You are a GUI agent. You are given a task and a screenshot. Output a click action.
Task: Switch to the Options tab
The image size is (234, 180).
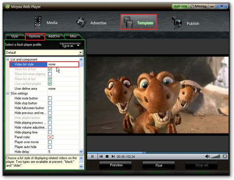[34, 36]
